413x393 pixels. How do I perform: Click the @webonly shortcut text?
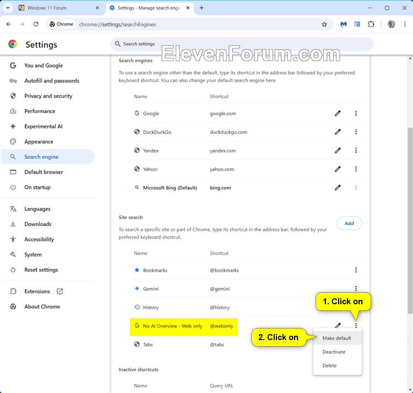221,326
